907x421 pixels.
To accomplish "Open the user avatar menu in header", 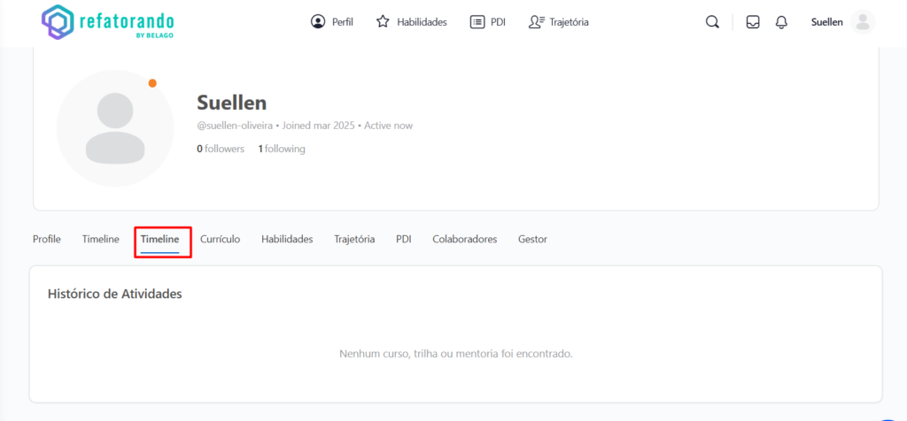I will (x=862, y=22).
